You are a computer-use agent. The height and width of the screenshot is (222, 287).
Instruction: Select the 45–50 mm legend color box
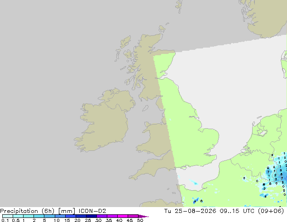133,216
